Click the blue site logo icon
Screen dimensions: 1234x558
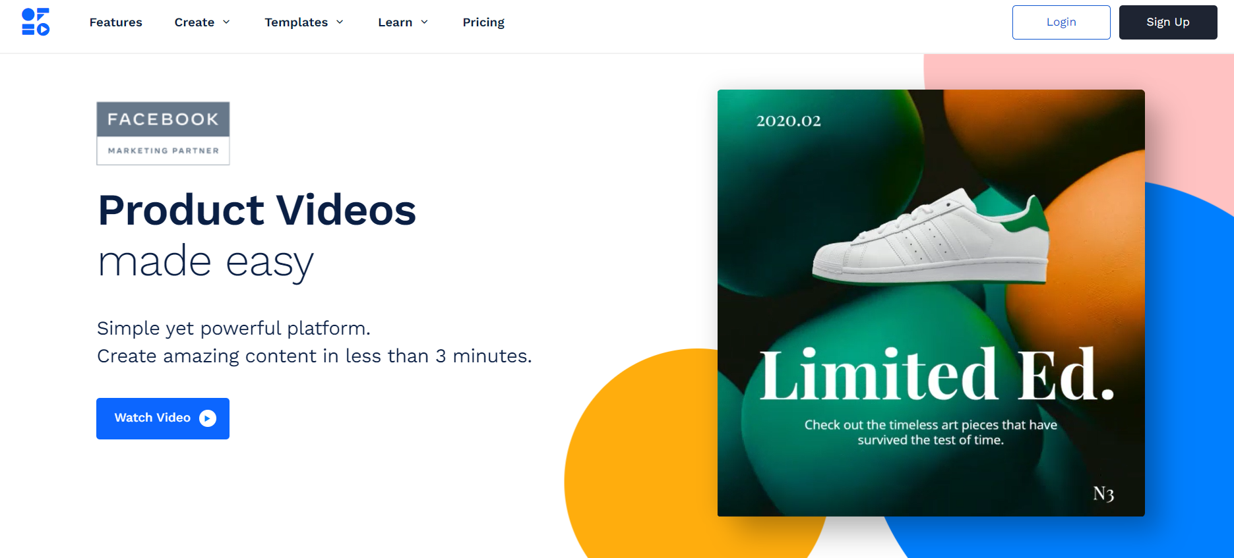pyautogui.click(x=36, y=22)
